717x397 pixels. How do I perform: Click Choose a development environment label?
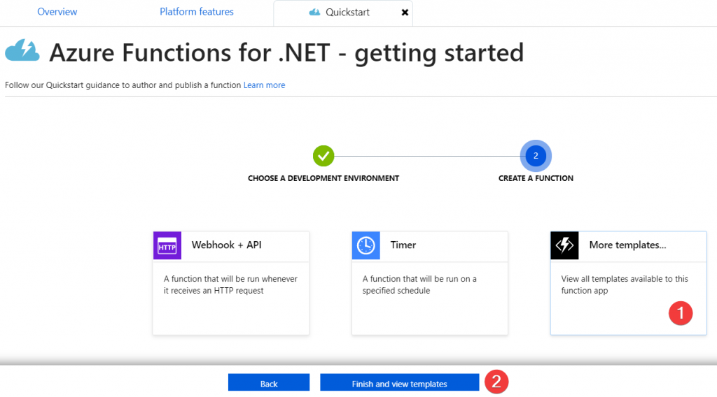pos(323,178)
